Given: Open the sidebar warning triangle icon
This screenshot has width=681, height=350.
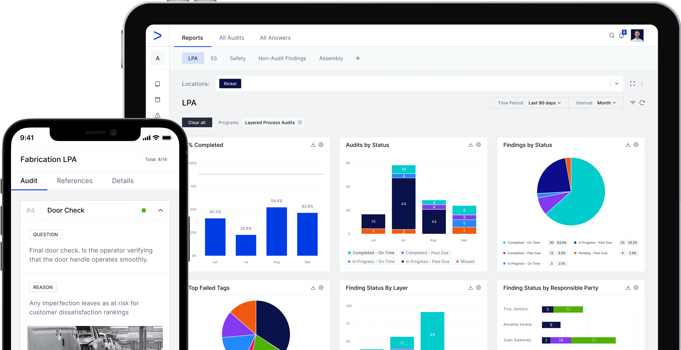Looking at the screenshot, I should (x=158, y=115).
